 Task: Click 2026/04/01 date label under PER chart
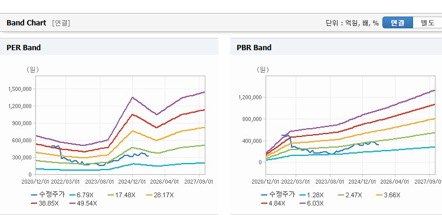pyautogui.click(x=165, y=182)
